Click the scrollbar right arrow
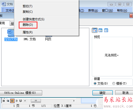133x110 pixels. coord(74,101)
